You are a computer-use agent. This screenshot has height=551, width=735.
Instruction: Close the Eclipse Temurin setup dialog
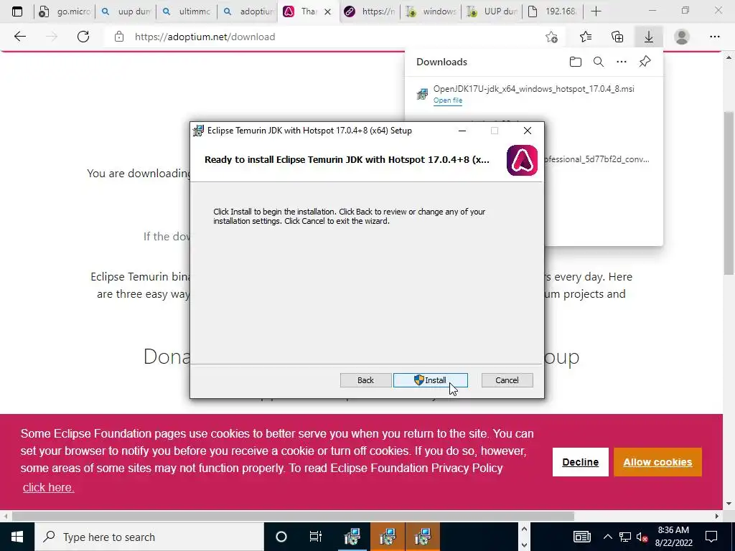point(528,131)
